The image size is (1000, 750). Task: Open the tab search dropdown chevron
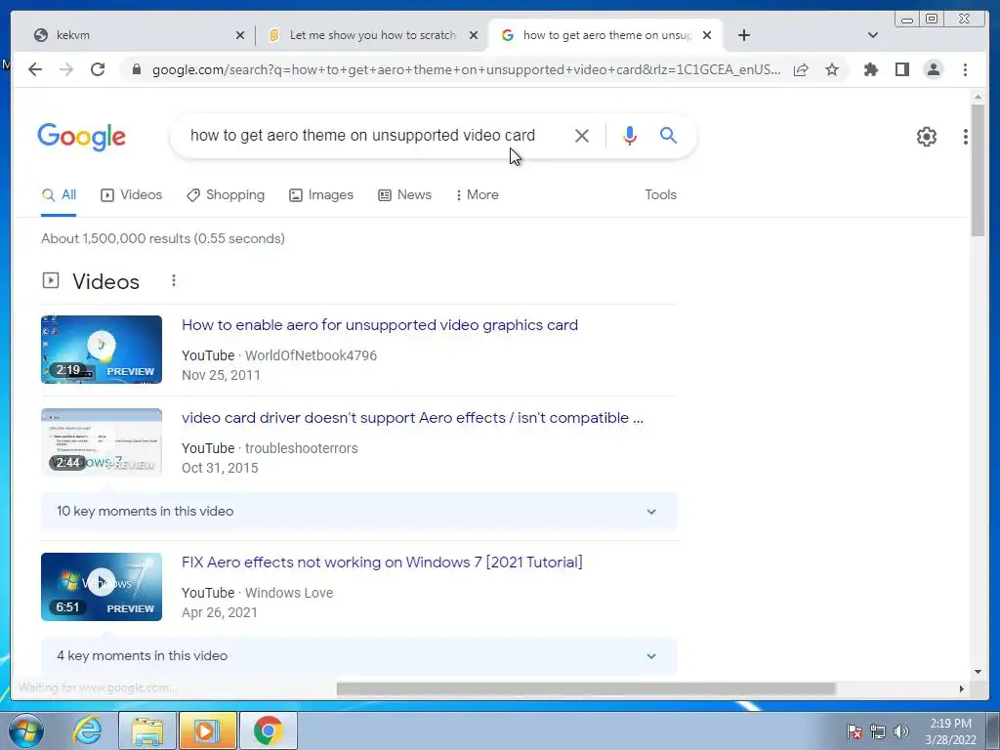873,35
